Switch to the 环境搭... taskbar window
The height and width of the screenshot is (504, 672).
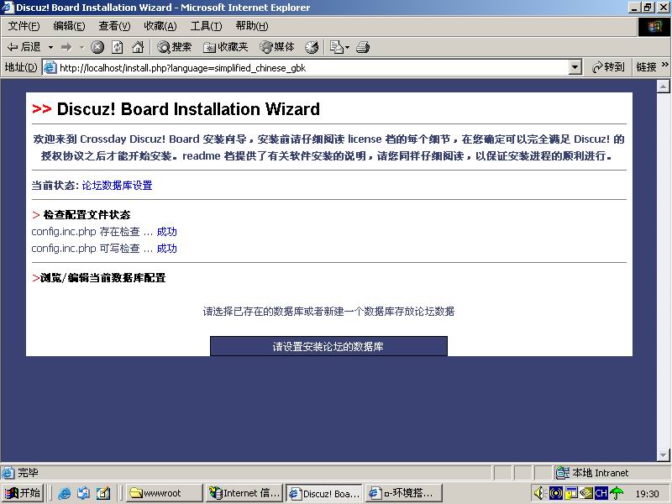[404, 493]
